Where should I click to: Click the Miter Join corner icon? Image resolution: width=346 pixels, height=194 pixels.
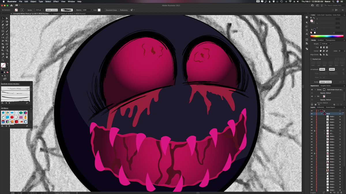pyautogui.click(x=321, y=51)
